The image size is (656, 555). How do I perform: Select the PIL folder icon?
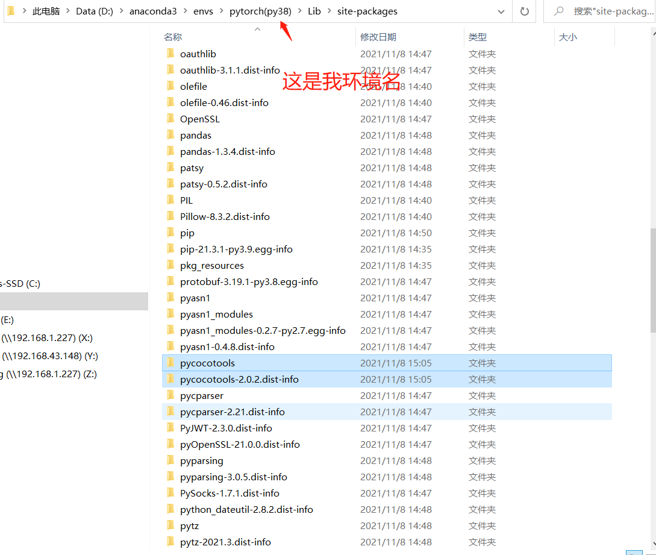[x=170, y=199]
